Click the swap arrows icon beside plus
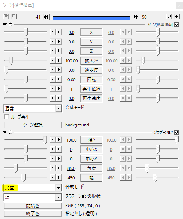183x219 pixels. [x=169, y=16]
